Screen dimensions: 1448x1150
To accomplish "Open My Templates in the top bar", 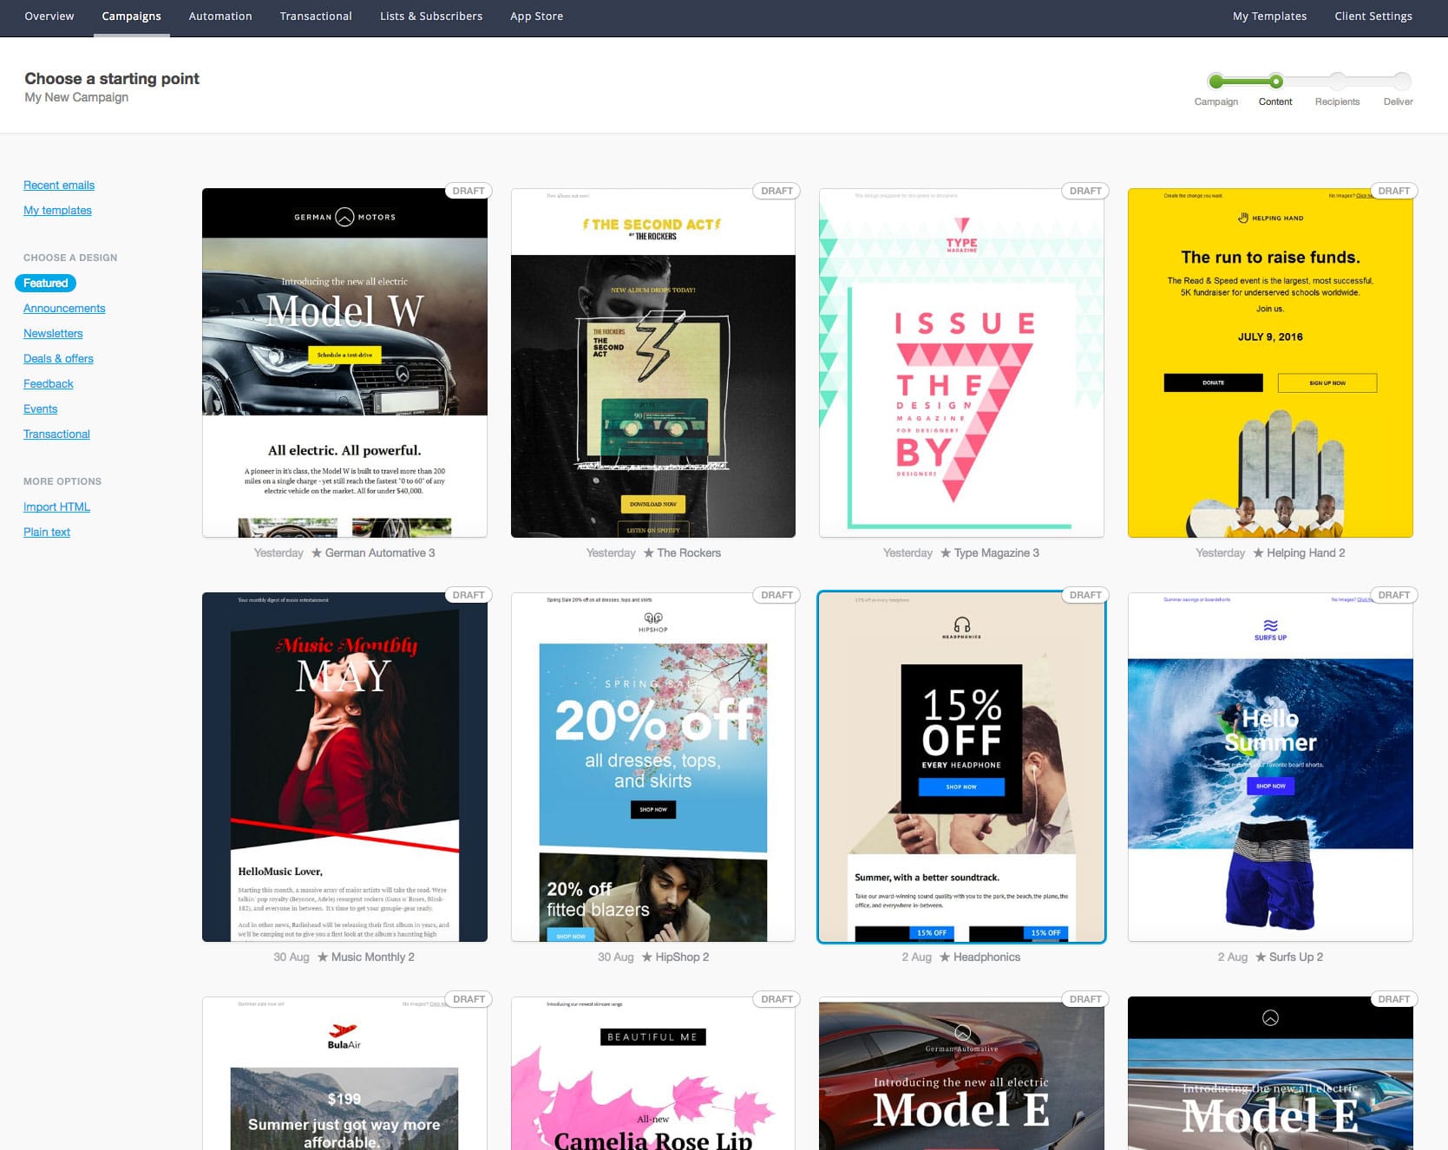I will (1269, 16).
